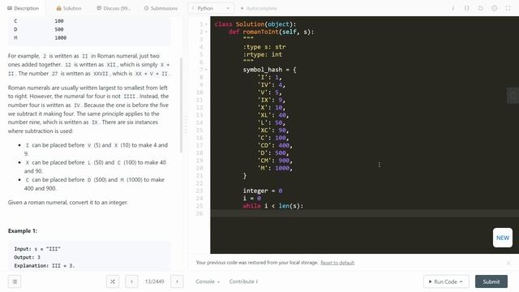Dismiss the local storage restored notice

click(x=508, y=263)
